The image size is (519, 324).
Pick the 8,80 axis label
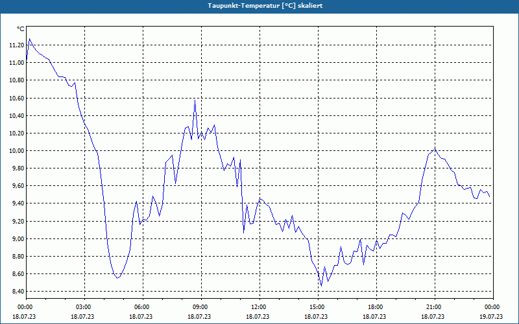pyautogui.click(x=18, y=256)
